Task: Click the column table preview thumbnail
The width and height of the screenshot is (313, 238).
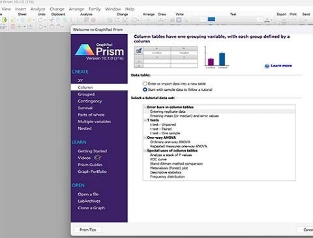Action: coord(166,57)
